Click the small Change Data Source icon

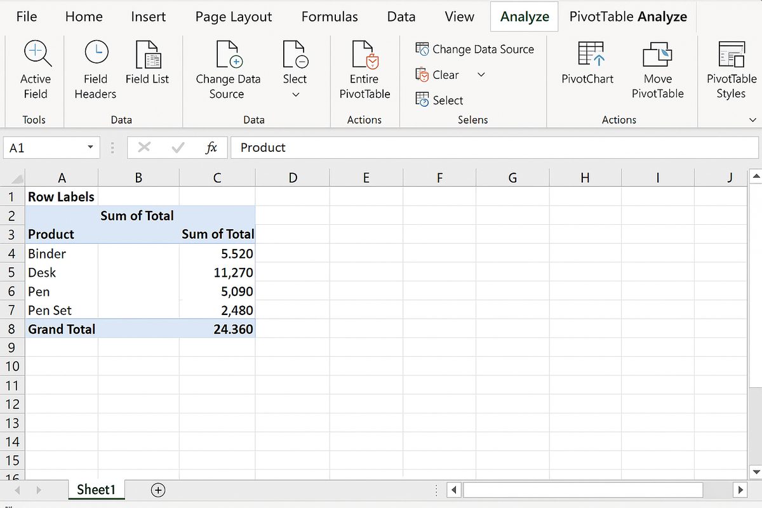click(422, 49)
